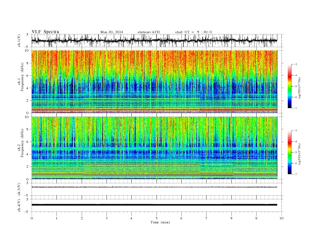Click the thick ch.4 voltage waveform trace
This screenshot has width=317, height=245.
click(154, 205)
